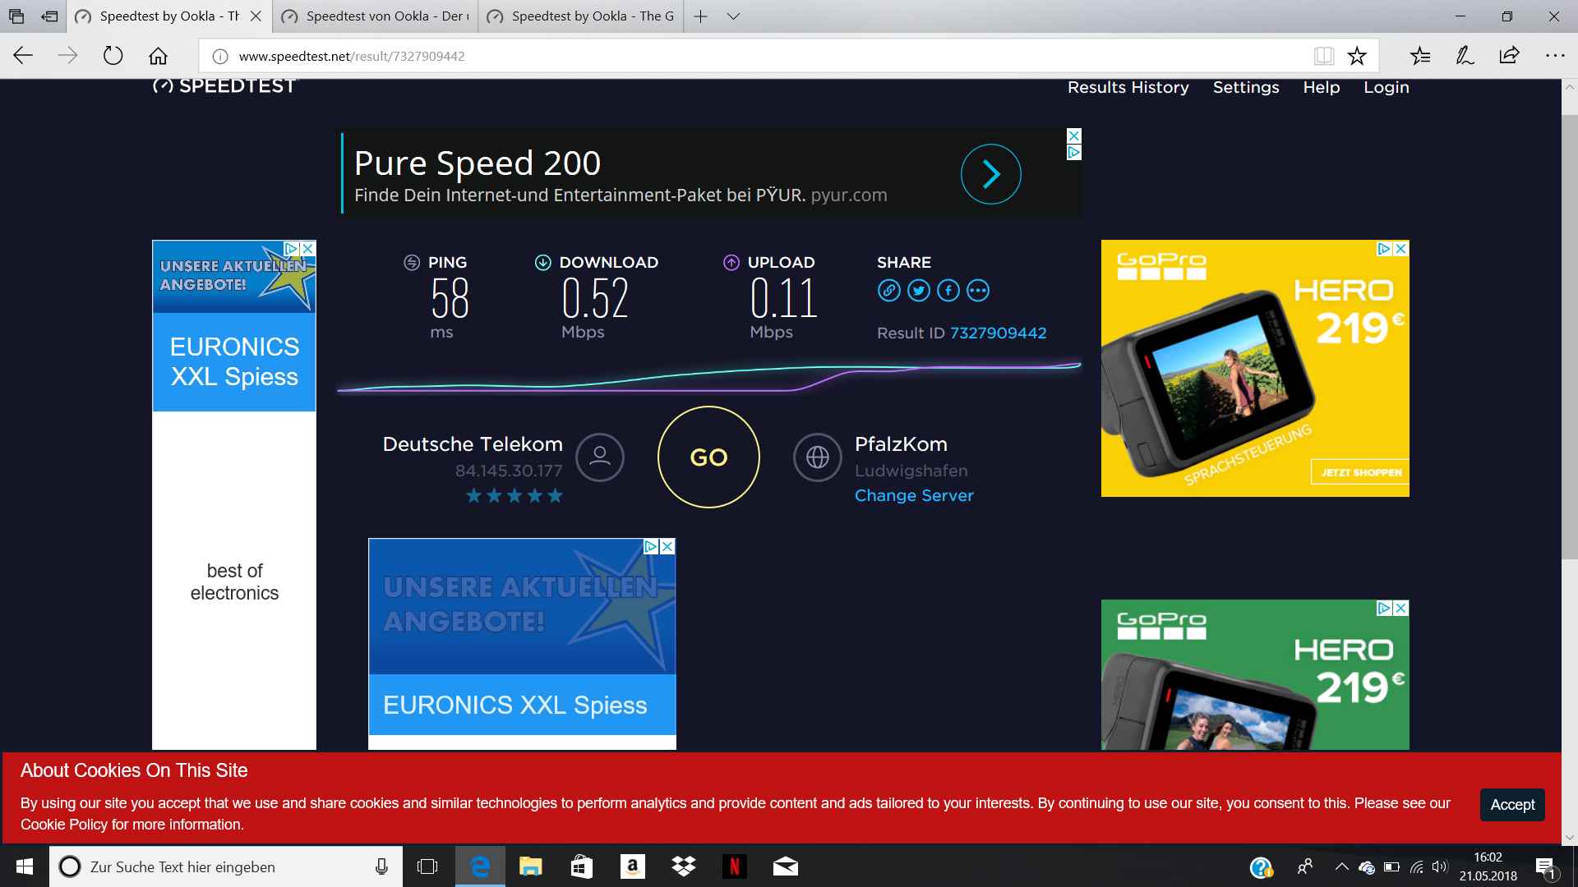Open Result ID 7327909442 link
Image resolution: width=1578 pixels, height=887 pixels.
[x=998, y=333]
